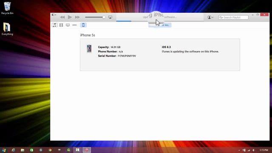The image size is (272, 153).
Task: Select the iOS 8.3 version text
Action: pyautogui.click(x=166, y=47)
